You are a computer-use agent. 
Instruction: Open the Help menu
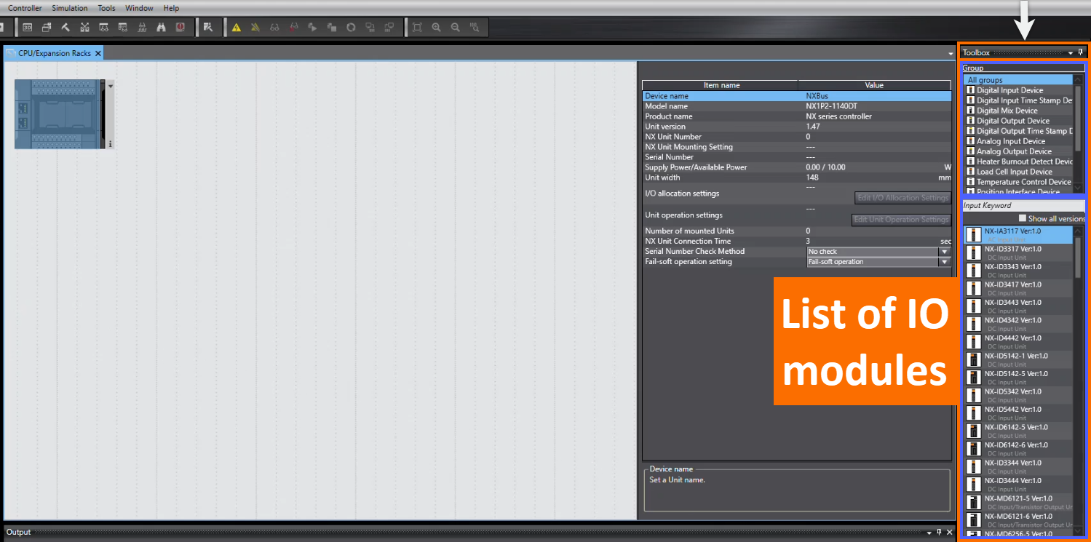coord(171,8)
